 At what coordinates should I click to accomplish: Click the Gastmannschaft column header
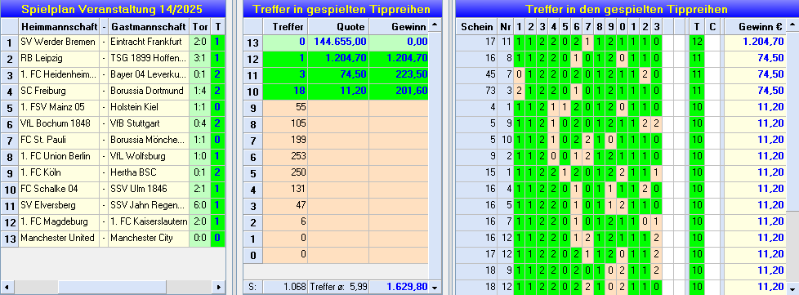[x=149, y=26]
